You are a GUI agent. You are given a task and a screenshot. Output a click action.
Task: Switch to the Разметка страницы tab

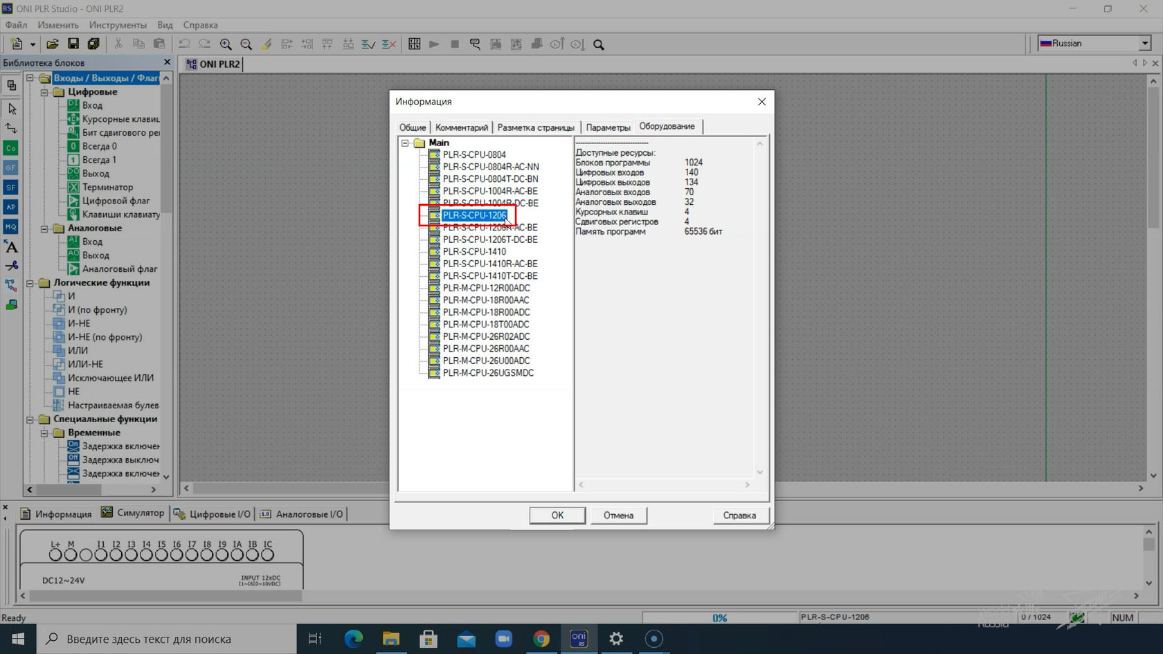[x=536, y=127]
